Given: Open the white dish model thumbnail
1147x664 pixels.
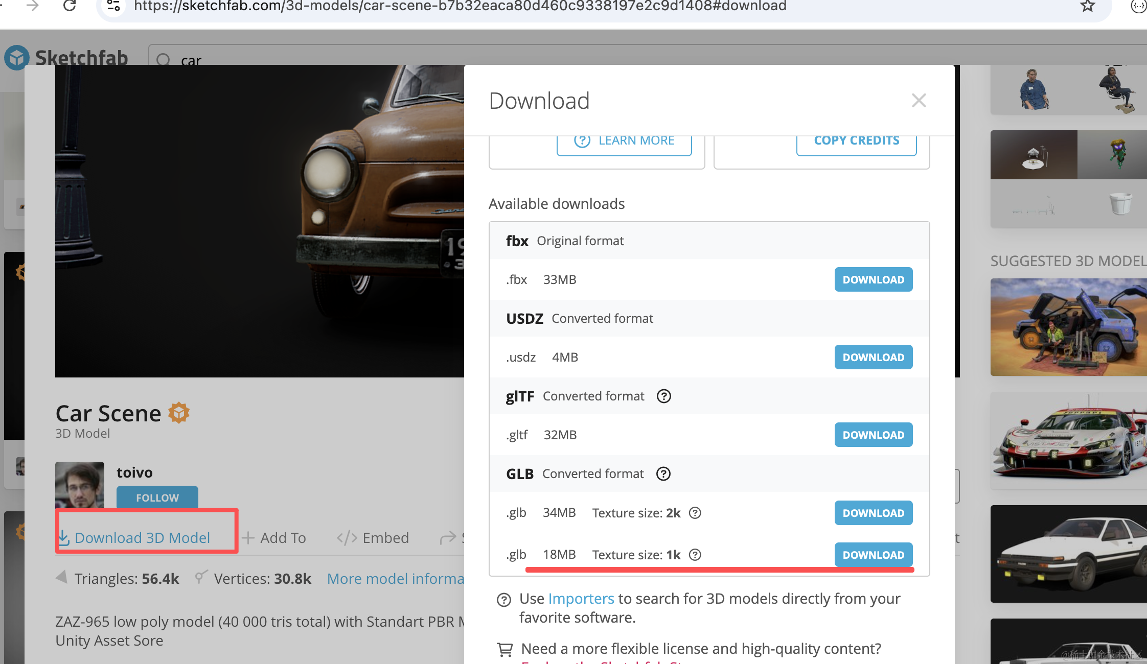Looking at the screenshot, I should click(x=1034, y=154).
